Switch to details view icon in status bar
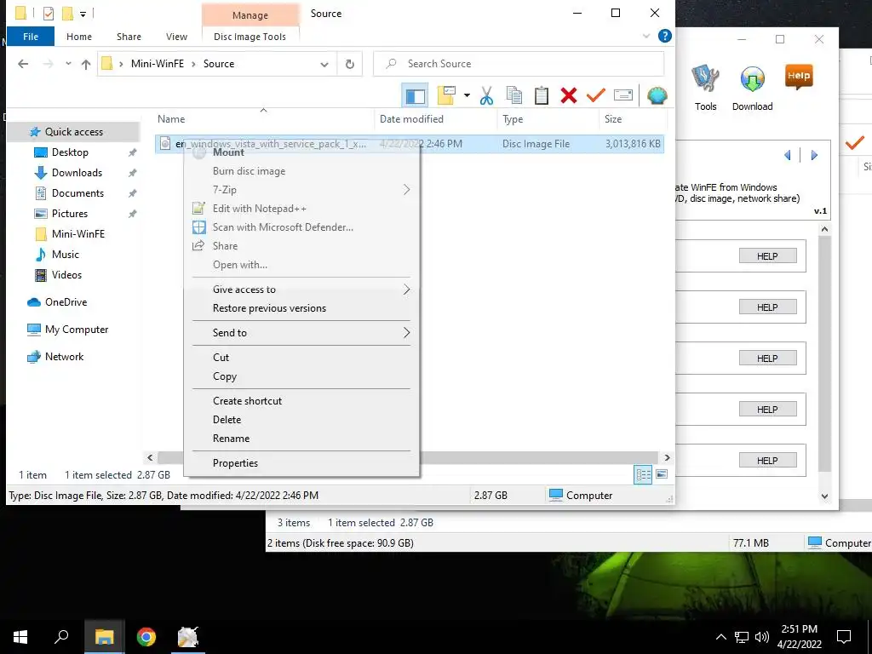The width and height of the screenshot is (872, 654). [643, 474]
